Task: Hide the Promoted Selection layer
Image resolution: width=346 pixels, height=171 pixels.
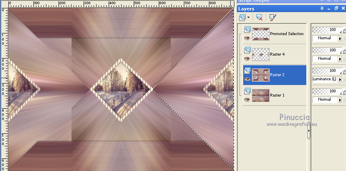Action: 247,38
